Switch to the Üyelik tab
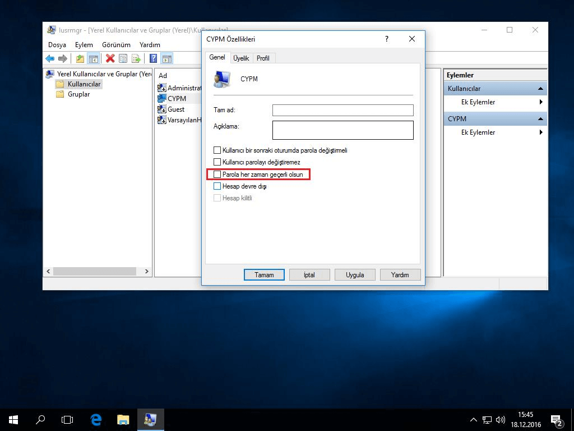 (241, 58)
